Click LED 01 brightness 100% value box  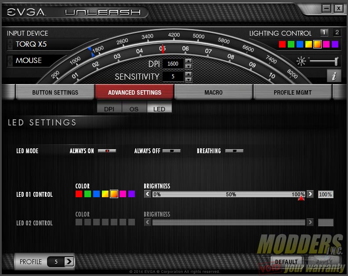[326, 195]
